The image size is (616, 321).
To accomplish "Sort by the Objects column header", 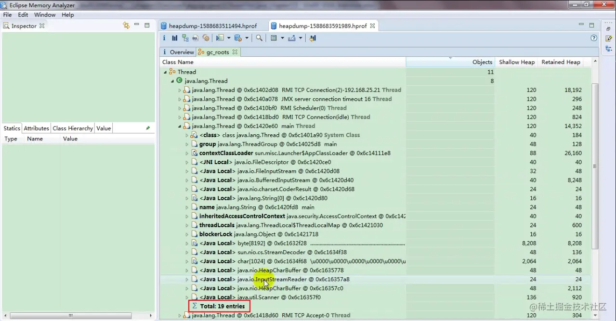I will point(450,62).
